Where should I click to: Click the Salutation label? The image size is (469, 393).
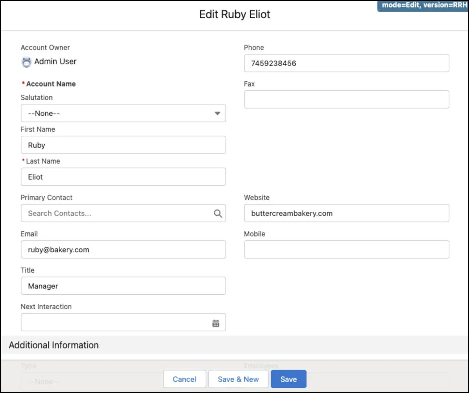pyautogui.click(x=37, y=97)
